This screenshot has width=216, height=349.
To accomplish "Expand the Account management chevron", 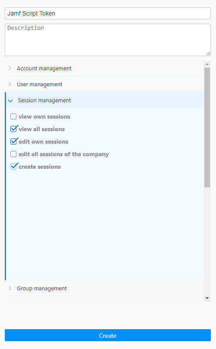I will click(x=10, y=68).
